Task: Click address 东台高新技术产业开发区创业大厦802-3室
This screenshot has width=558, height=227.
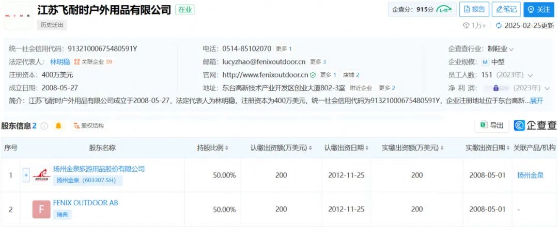Action: tap(284, 88)
